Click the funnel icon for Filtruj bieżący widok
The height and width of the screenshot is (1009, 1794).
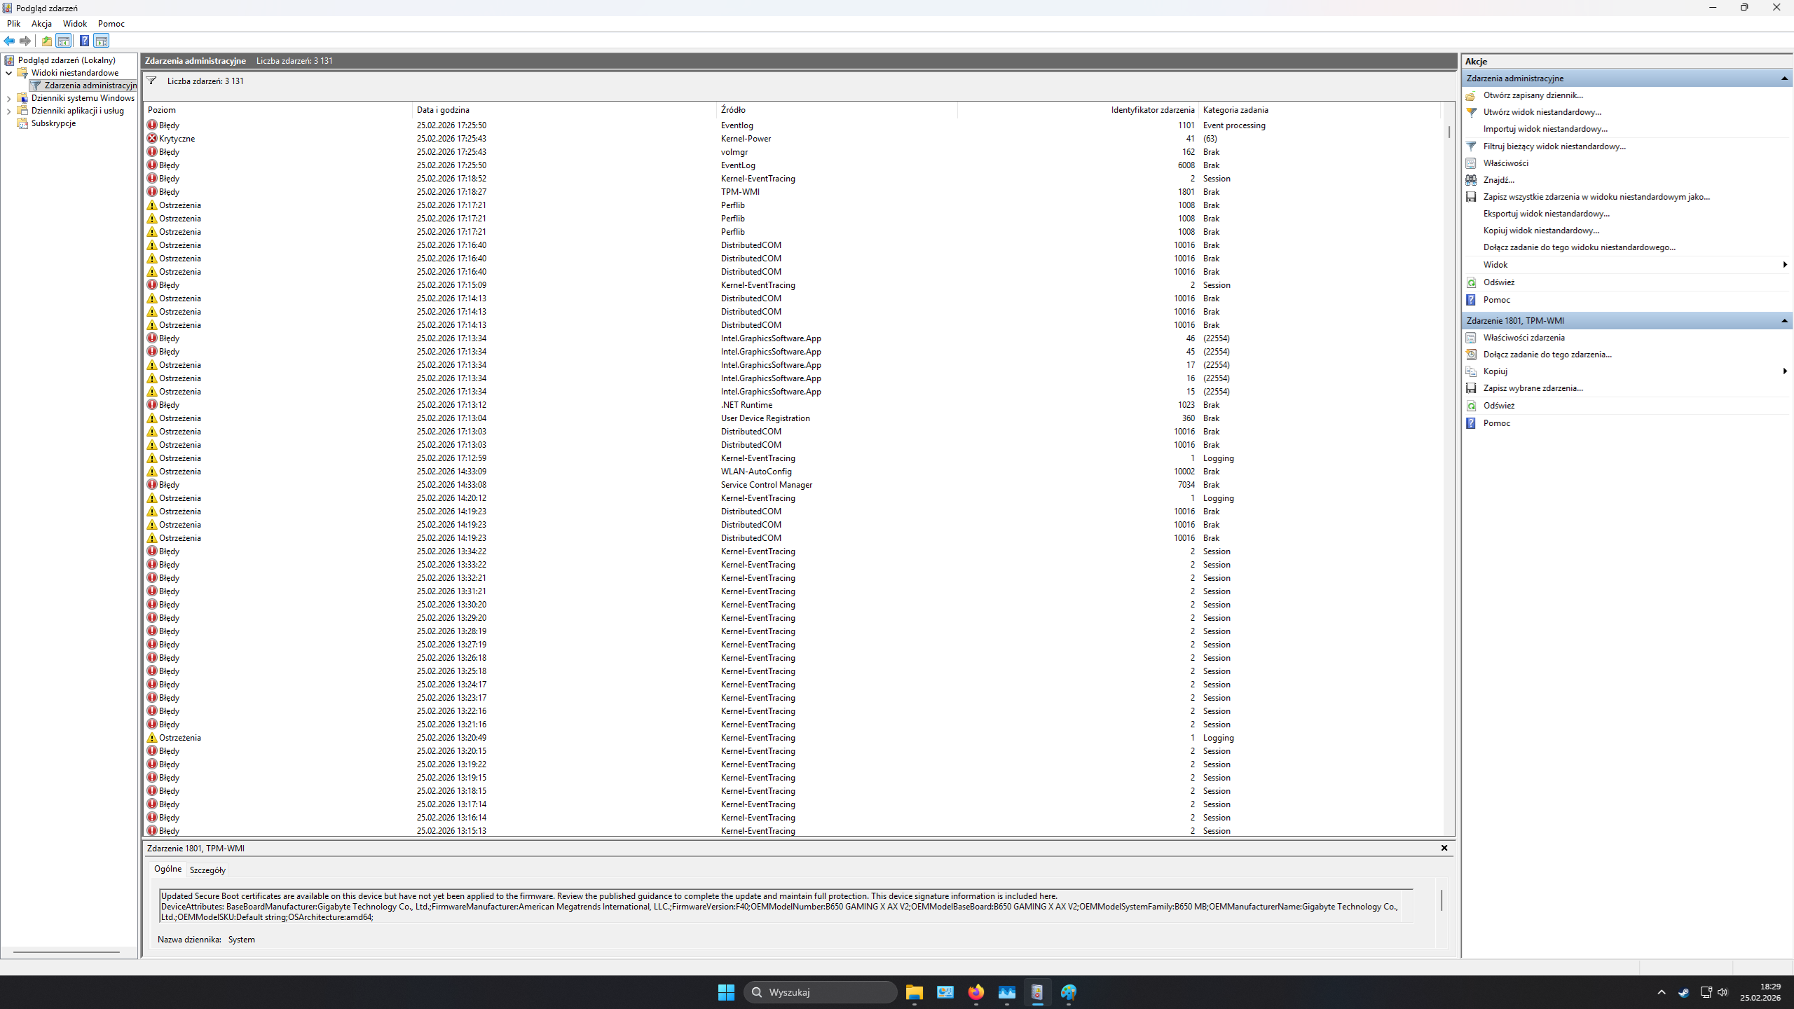point(1471,146)
